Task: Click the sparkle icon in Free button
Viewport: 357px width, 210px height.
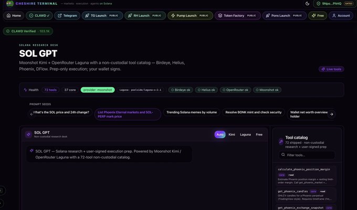Action: tap(314, 16)
